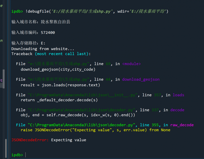Click the city name 陵水黎族自治县
Screen dimensions: 204x159
(56, 22)
